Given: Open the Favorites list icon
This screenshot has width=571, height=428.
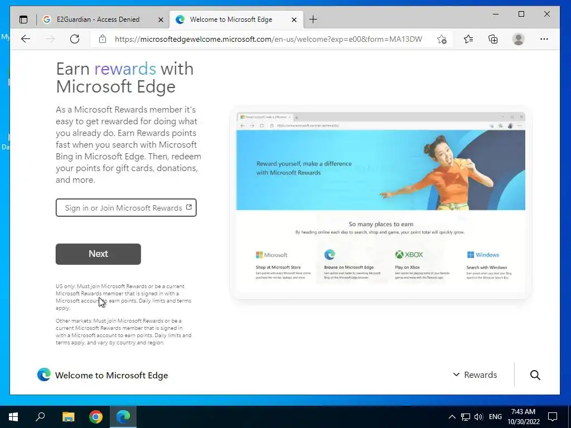Looking at the screenshot, I should pyautogui.click(x=468, y=39).
